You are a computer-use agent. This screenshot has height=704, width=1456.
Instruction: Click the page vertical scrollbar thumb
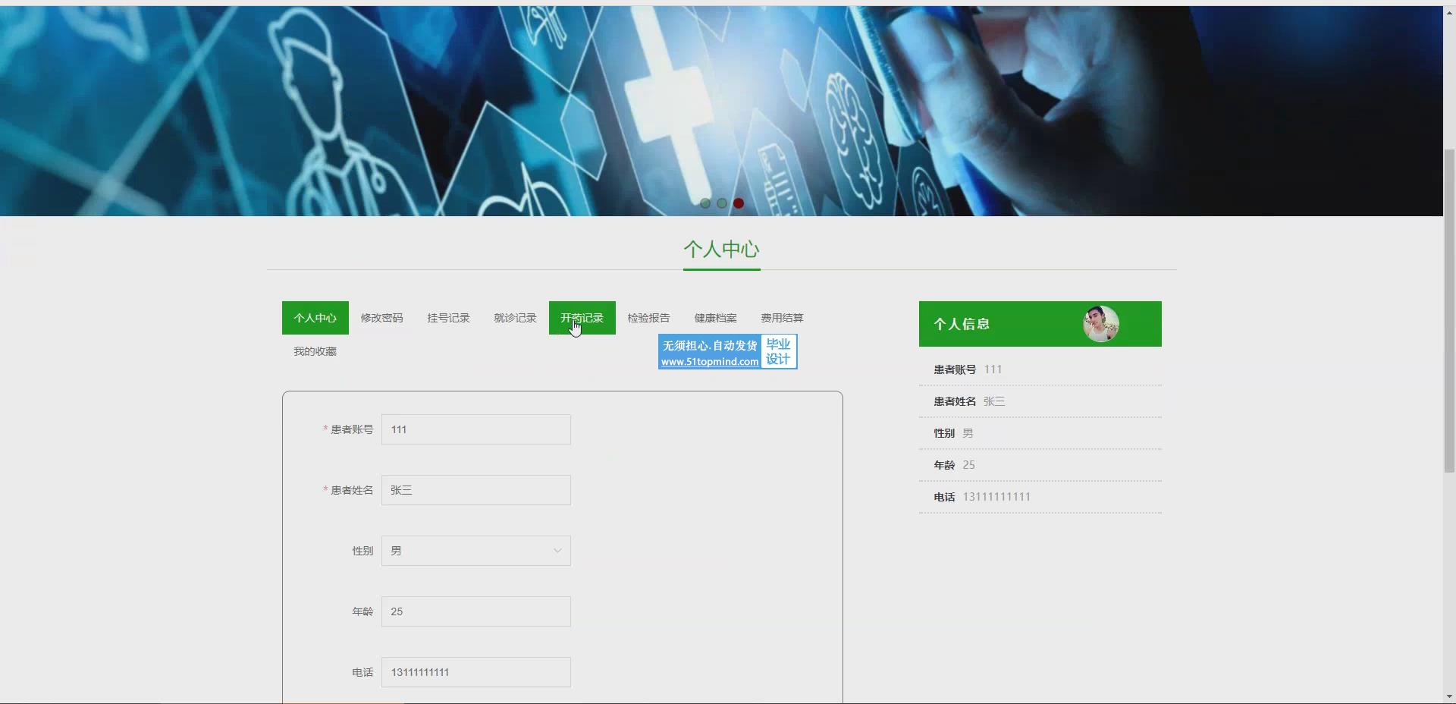tap(1449, 311)
